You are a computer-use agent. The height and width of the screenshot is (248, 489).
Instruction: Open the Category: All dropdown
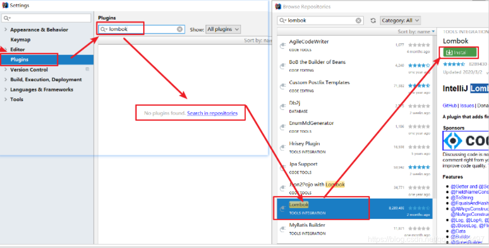pyautogui.click(x=400, y=21)
